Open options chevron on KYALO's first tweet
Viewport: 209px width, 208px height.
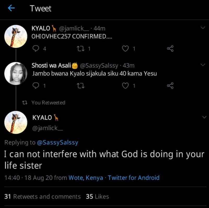point(203,27)
